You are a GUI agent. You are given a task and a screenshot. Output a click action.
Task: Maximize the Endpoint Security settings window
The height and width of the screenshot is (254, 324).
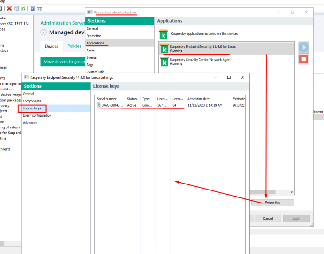point(229,77)
